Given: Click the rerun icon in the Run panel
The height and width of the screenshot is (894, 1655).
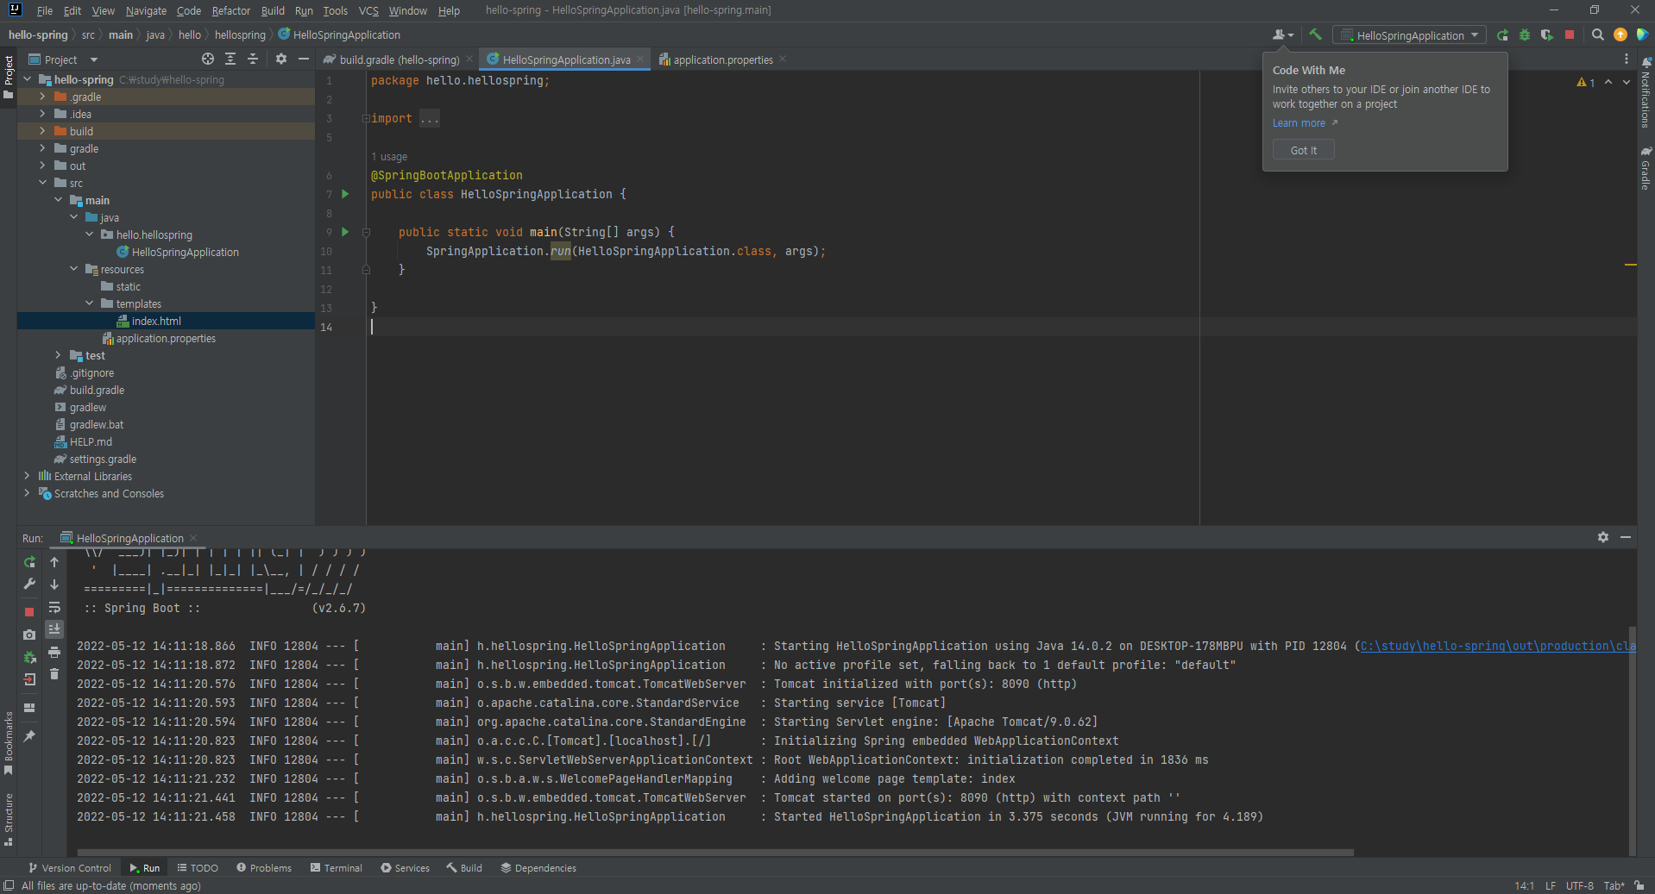Looking at the screenshot, I should pos(29,562).
